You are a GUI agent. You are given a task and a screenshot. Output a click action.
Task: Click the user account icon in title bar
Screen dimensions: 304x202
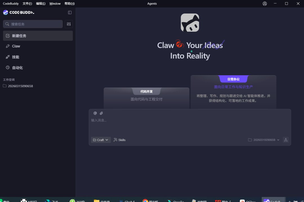(x=265, y=4)
